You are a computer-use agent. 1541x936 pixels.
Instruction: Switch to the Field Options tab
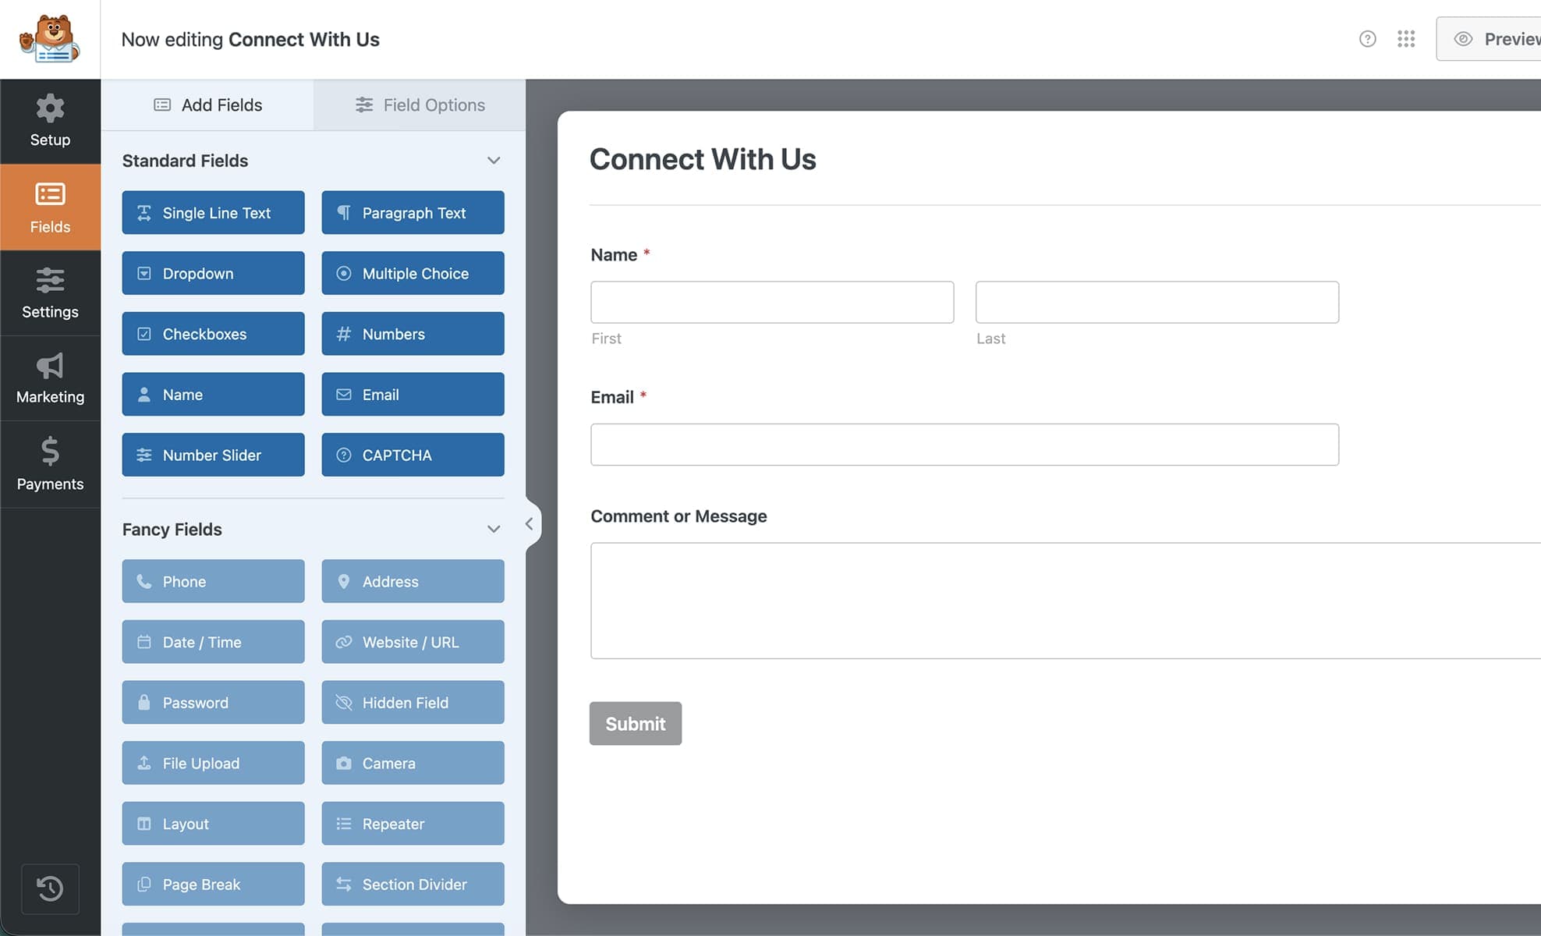(420, 105)
